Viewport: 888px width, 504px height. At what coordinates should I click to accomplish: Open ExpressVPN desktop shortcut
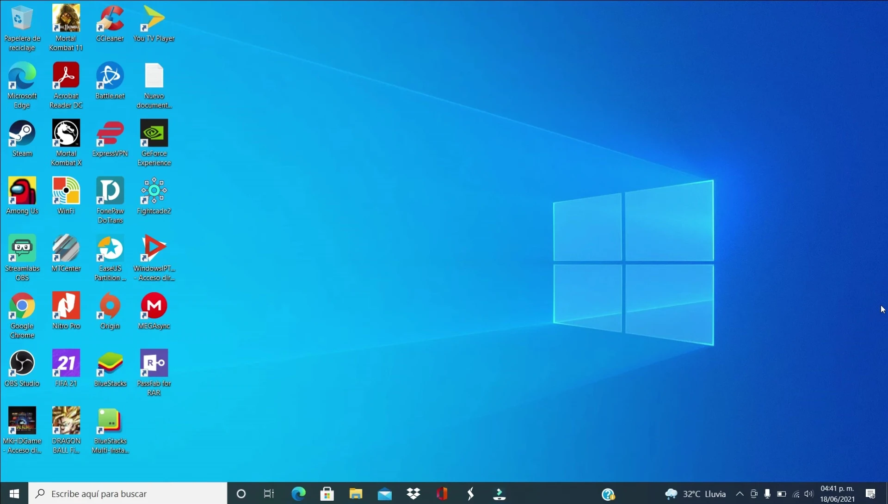click(110, 139)
